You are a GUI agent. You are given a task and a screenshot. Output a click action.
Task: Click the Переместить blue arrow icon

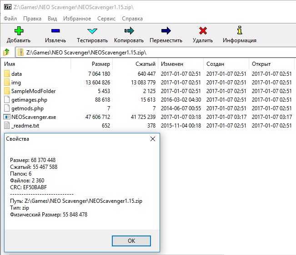coord(166,31)
